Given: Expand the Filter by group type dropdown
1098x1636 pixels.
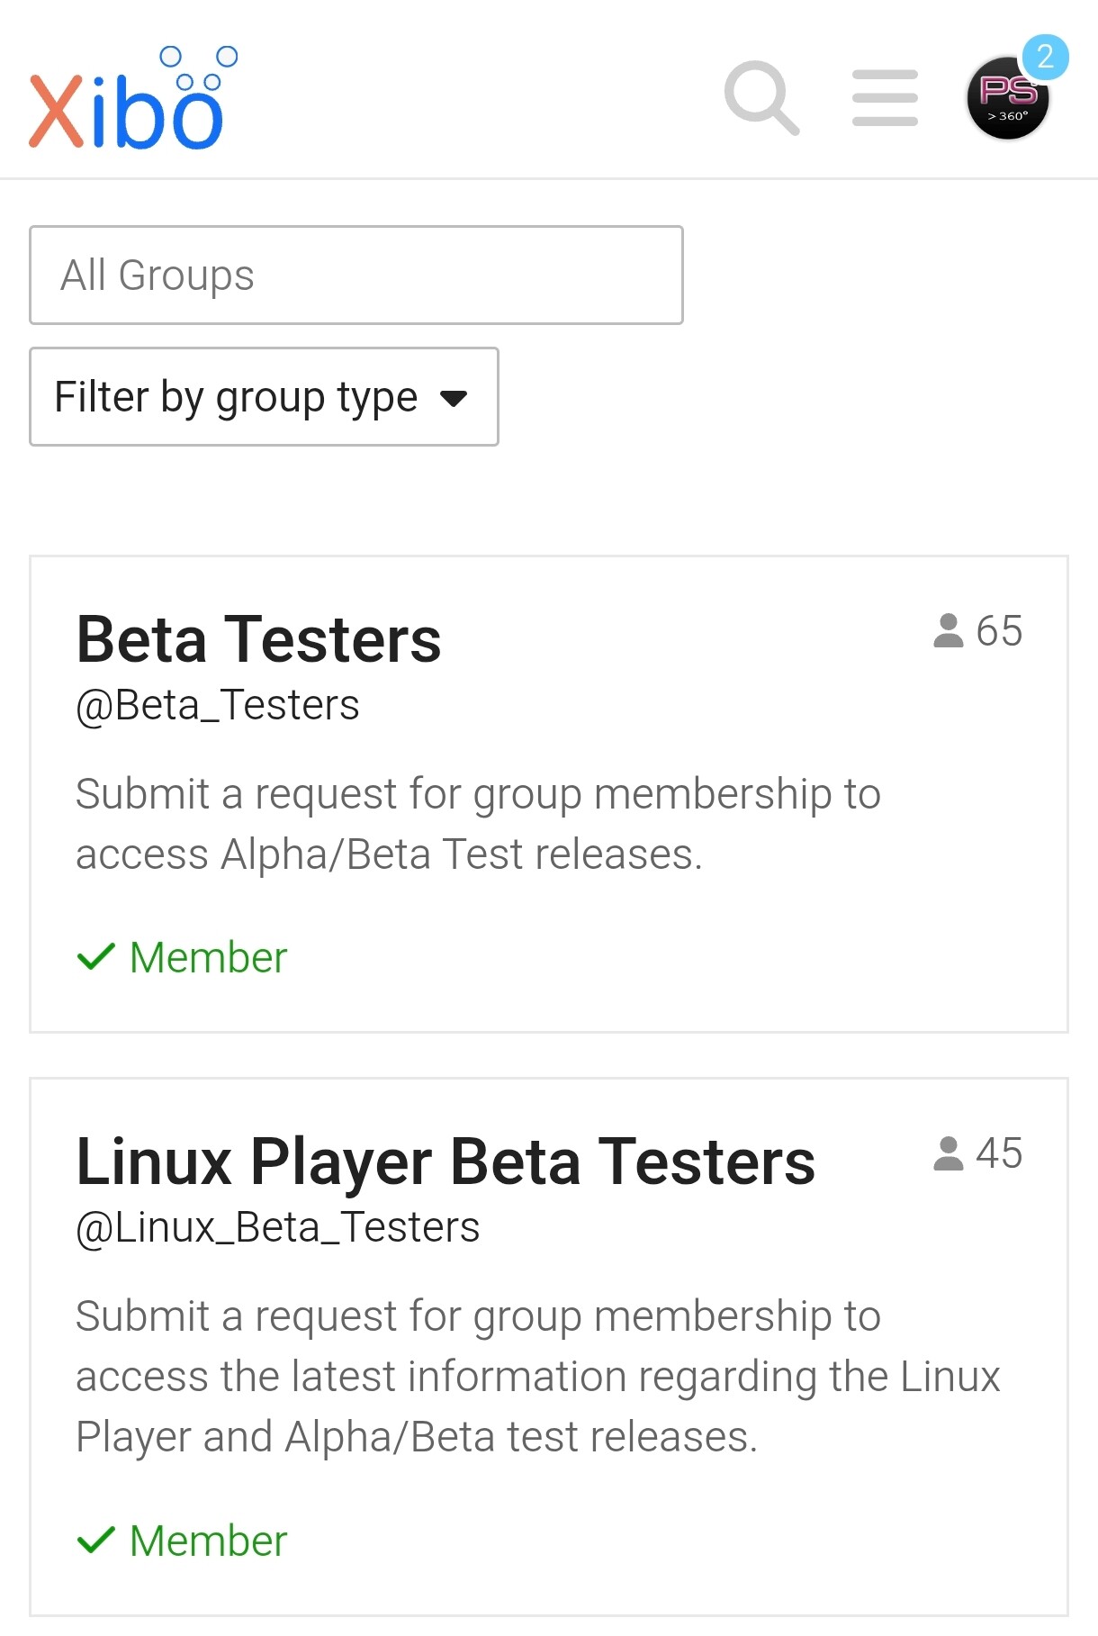Looking at the screenshot, I should pyautogui.click(x=264, y=396).
